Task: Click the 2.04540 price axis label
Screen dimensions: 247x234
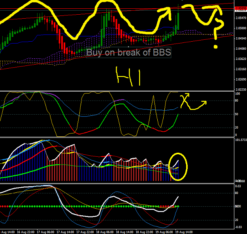Action: pos(241,38)
